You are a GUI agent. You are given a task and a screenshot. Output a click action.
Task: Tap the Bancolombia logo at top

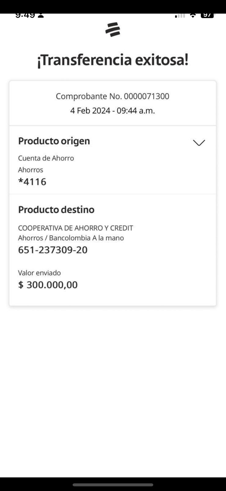click(x=113, y=29)
